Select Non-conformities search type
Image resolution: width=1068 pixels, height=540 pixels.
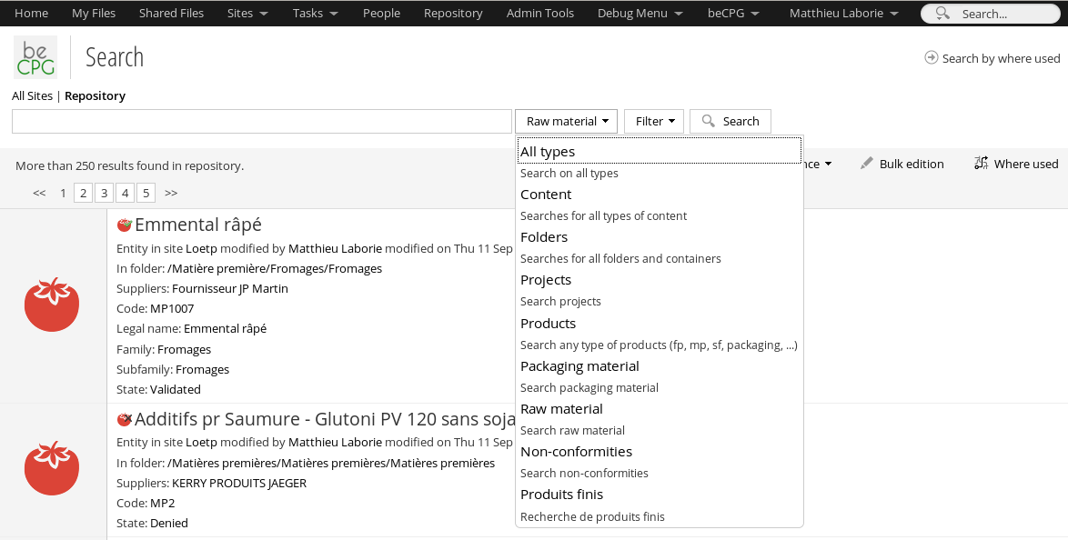[x=576, y=452]
